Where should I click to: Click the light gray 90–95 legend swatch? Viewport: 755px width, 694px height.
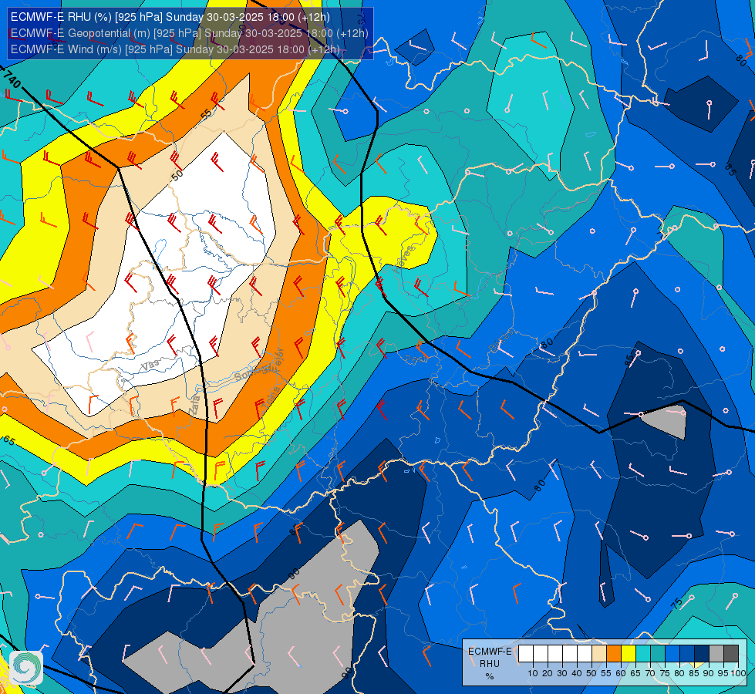716,654
